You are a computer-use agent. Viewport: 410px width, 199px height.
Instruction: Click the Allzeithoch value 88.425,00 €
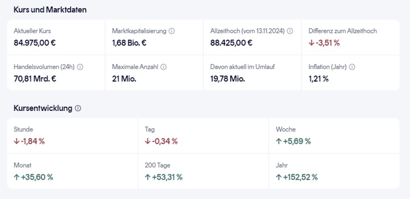tap(231, 43)
